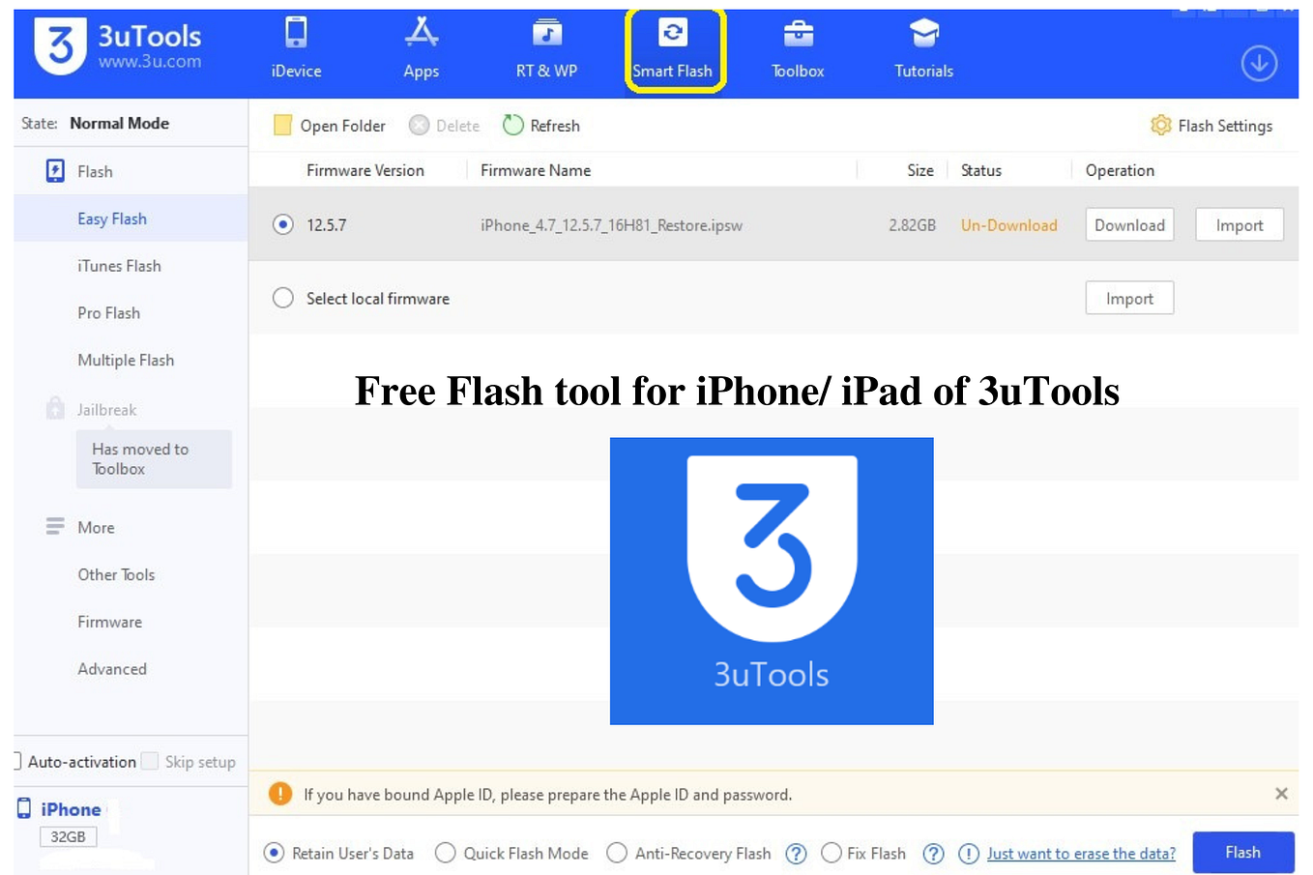Click the 3uTools logo
Viewport: 1313px width, 875px height.
click(x=58, y=46)
